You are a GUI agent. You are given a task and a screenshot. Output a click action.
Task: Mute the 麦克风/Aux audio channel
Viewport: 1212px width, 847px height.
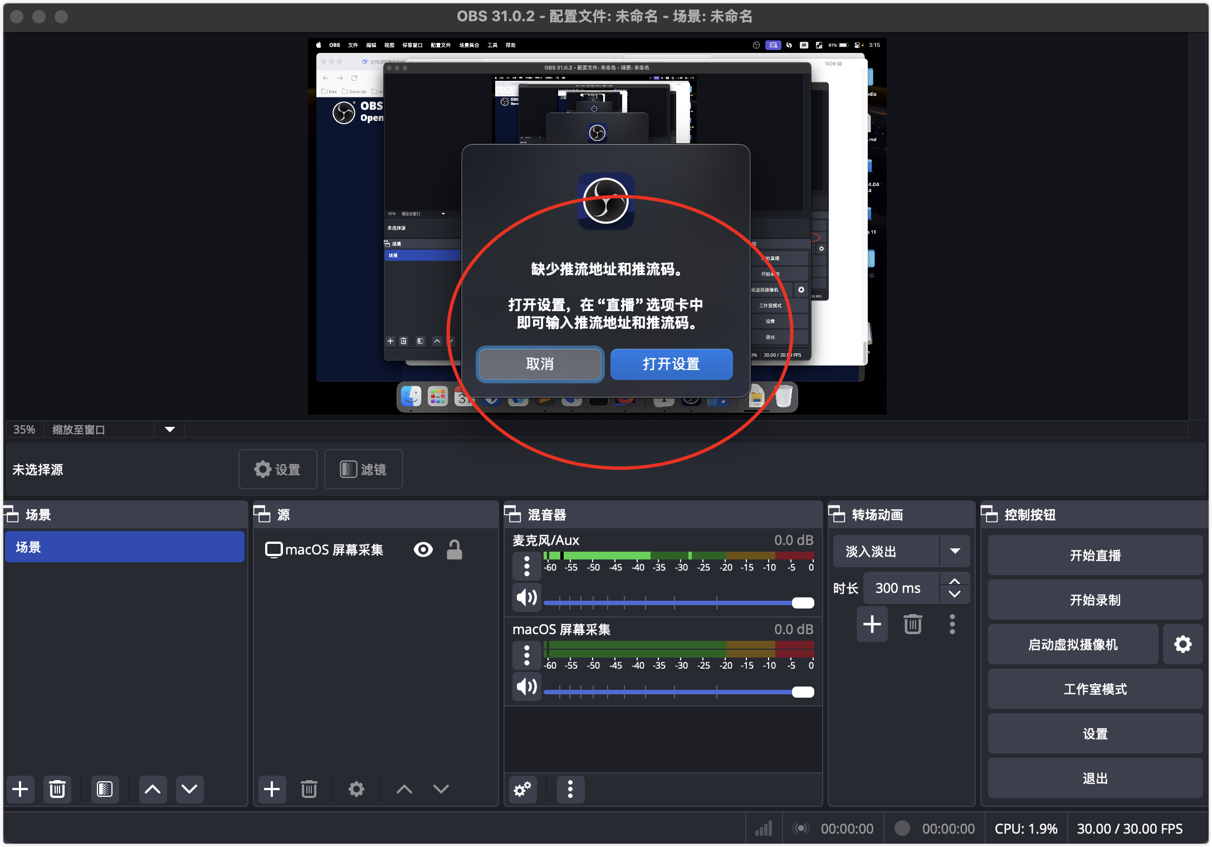pyautogui.click(x=527, y=597)
